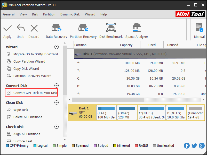This screenshot has width=207, height=155.
Task: Open the Dynamic Disk menu
Action: (70, 14)
